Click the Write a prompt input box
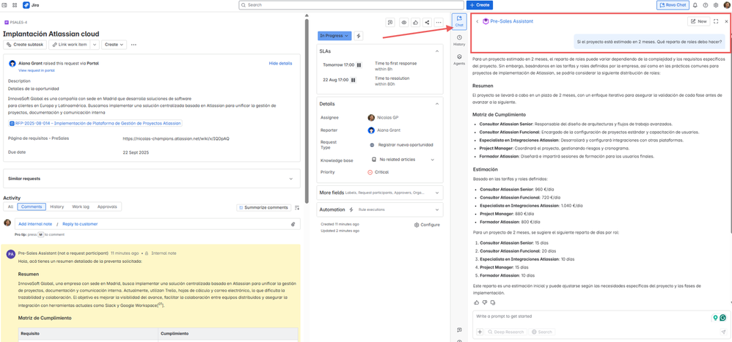Viewport: 732px width, 342px height. [x=590, y=317]
